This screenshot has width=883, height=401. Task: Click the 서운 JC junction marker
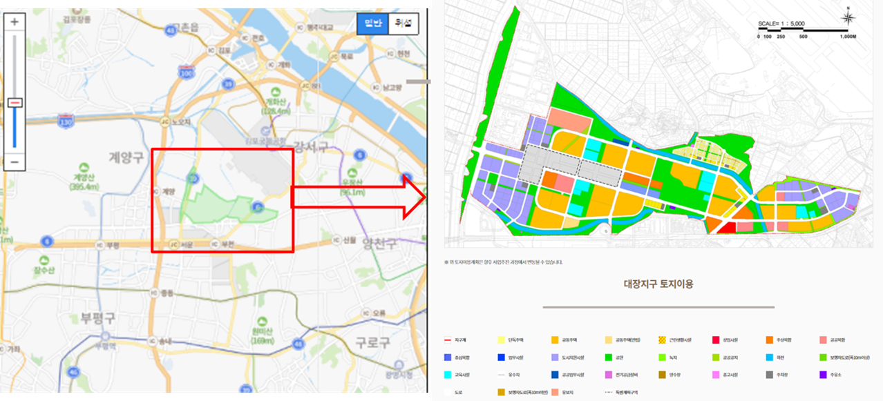tap(174, 245)
